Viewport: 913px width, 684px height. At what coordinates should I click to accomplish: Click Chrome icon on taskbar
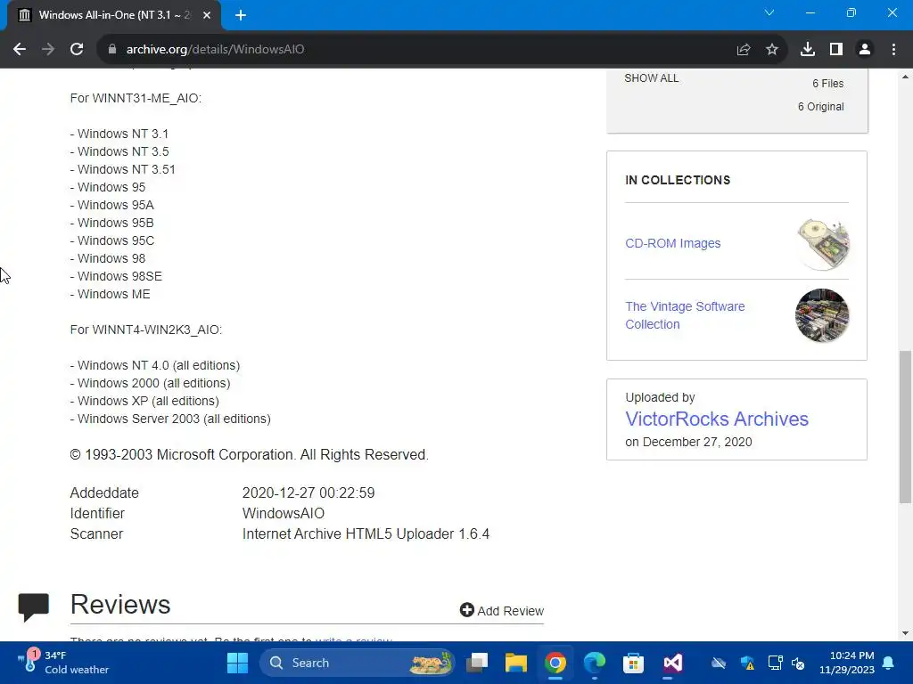pos(555,663)
